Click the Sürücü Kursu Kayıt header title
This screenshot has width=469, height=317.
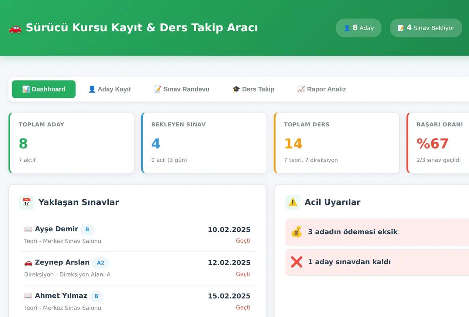click(x=142, y=28)
